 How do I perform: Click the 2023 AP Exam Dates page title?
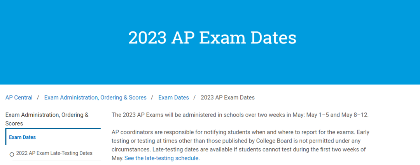click(212, 38)
